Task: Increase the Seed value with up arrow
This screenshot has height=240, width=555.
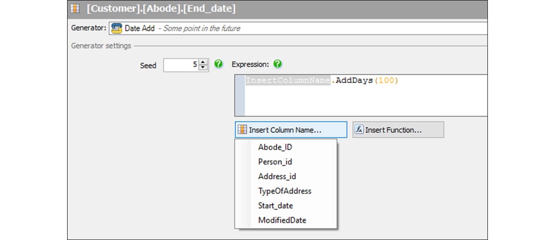Action: click(204, 62)
